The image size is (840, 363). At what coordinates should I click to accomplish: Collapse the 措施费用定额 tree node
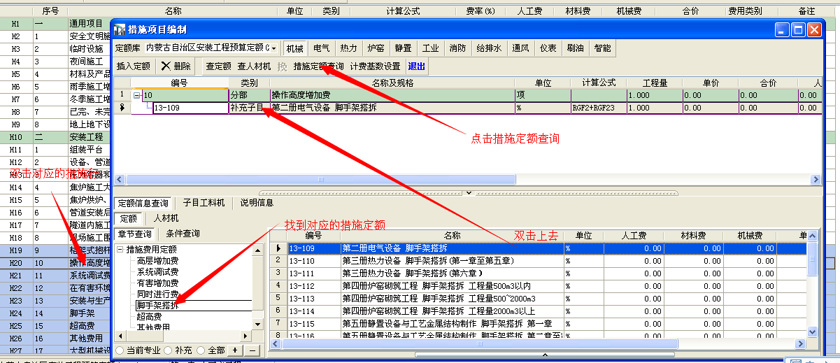[120, 250]
